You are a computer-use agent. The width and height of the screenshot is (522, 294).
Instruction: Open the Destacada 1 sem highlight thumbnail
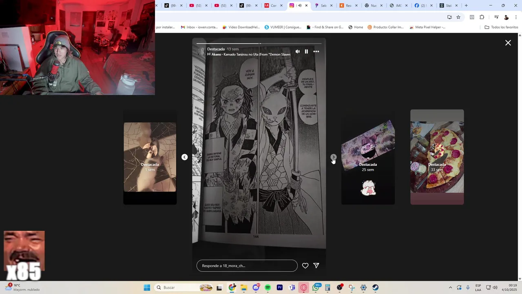pyautogui.click(x=150, y=157)
